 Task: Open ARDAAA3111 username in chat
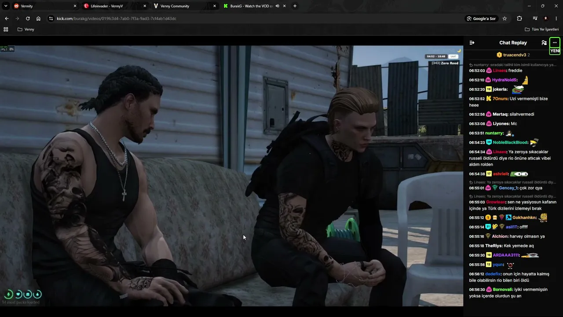[506, 255]
